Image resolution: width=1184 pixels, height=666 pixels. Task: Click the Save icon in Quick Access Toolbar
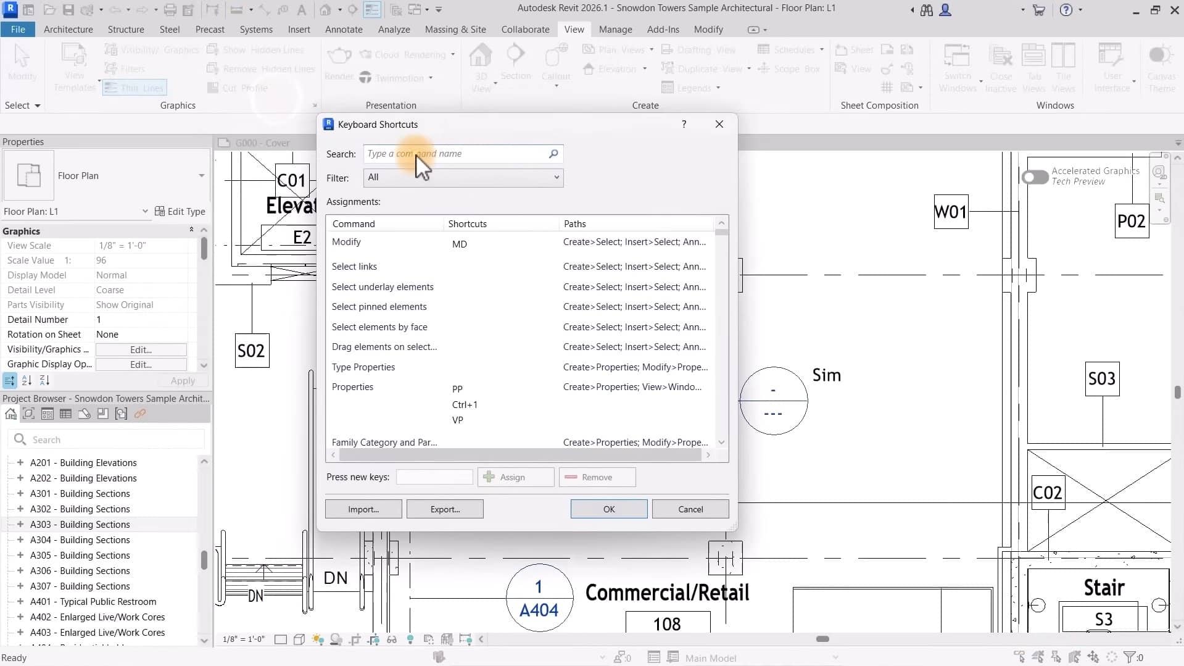tap(68, 10)
